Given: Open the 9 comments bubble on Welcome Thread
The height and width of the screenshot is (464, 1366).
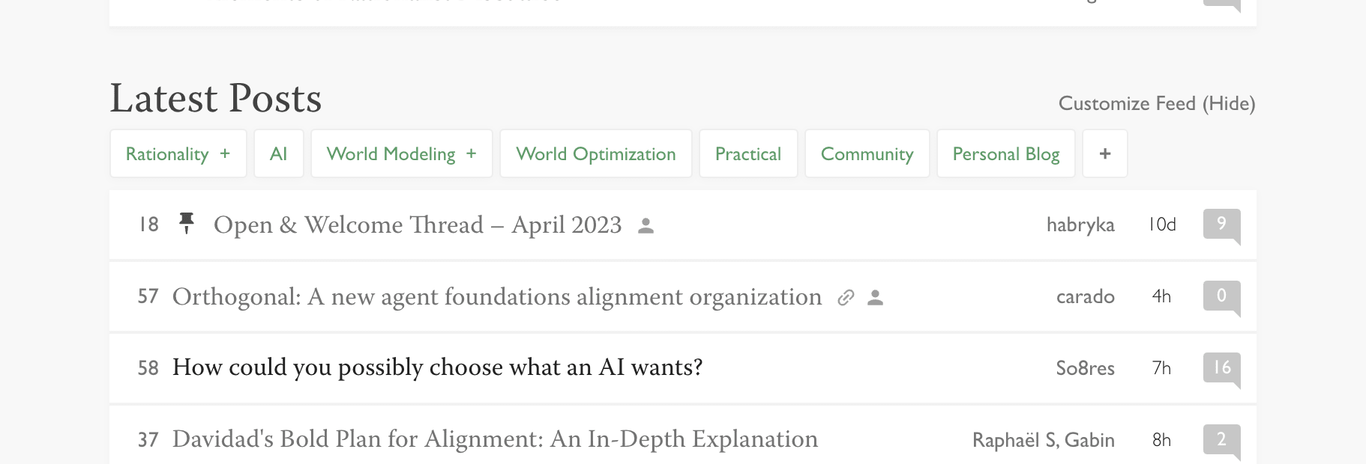Looking at the screenshot, I should (1221, 224).
